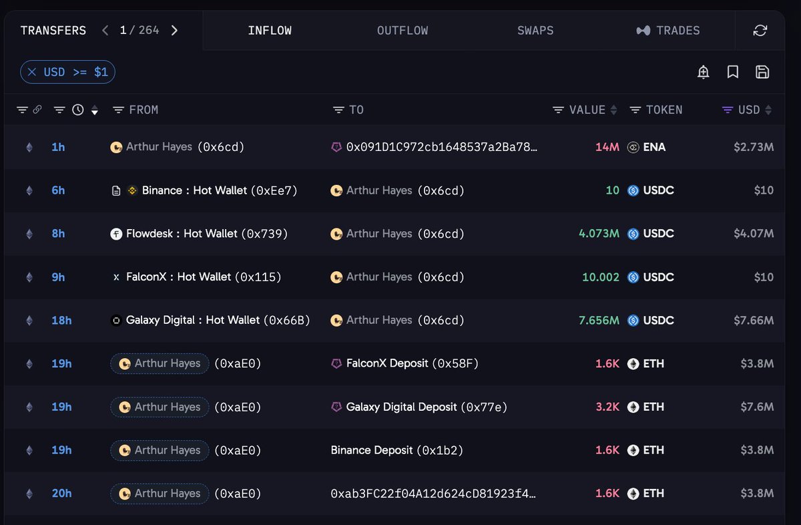Viewport: 801px width, 525px height.
Task: Click the ENA token icon
Action: click(x=633, y=147)
